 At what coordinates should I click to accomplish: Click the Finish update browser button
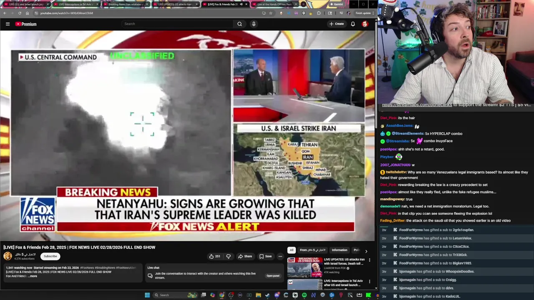pos(363,13)
